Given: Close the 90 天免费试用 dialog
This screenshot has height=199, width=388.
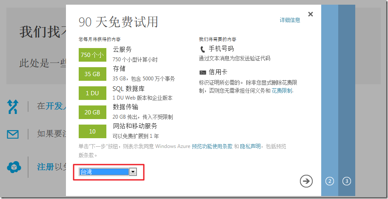Looking at the screenshot, I should [311, 14].
